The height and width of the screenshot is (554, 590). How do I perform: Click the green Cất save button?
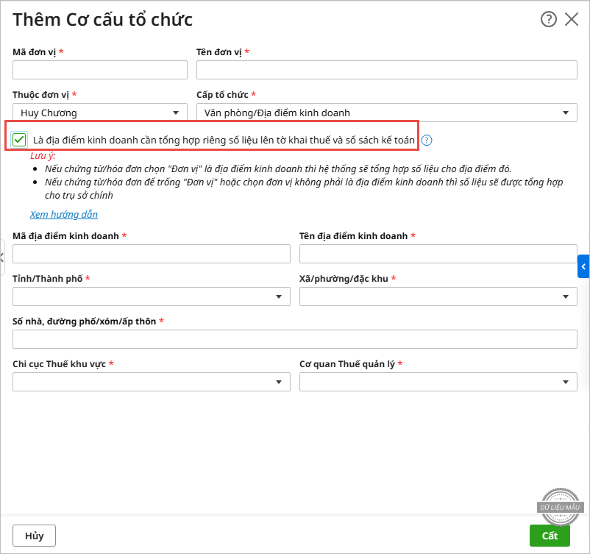[550, 536]
